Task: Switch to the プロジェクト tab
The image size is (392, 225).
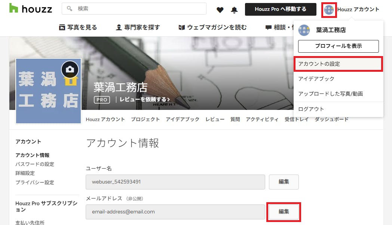Action: tap(145, 119)
